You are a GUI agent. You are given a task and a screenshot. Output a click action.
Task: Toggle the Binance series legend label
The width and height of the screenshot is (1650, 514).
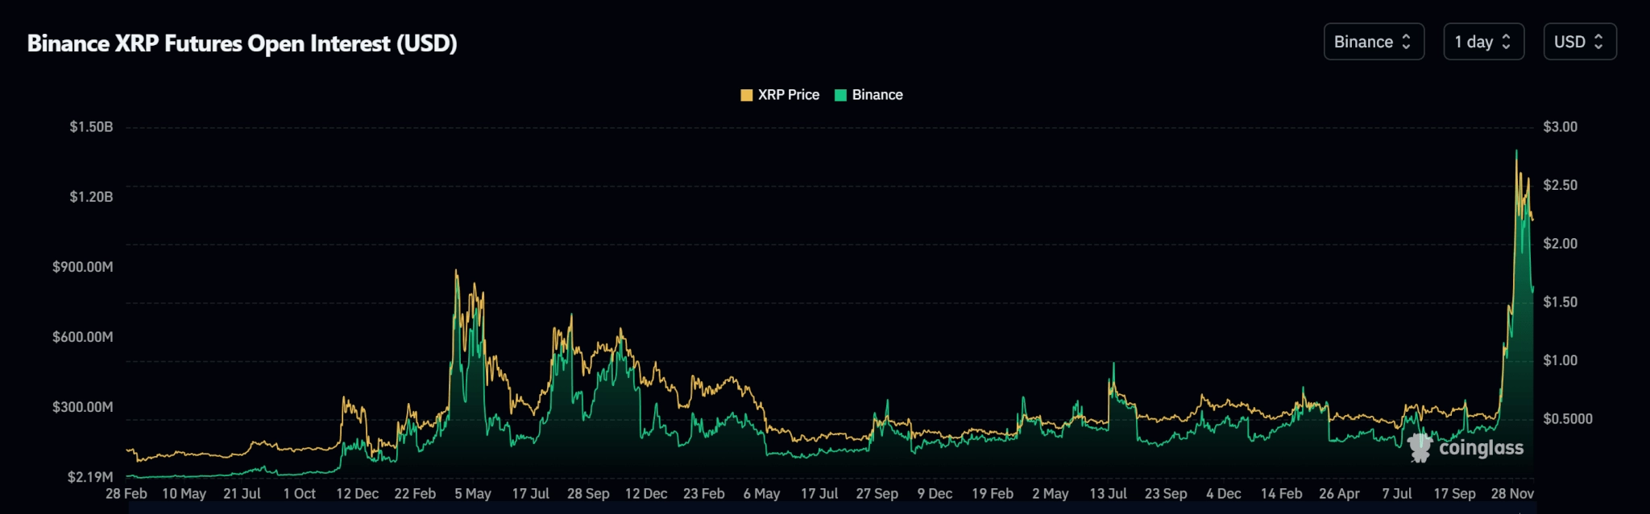click(x=877, y=95)
